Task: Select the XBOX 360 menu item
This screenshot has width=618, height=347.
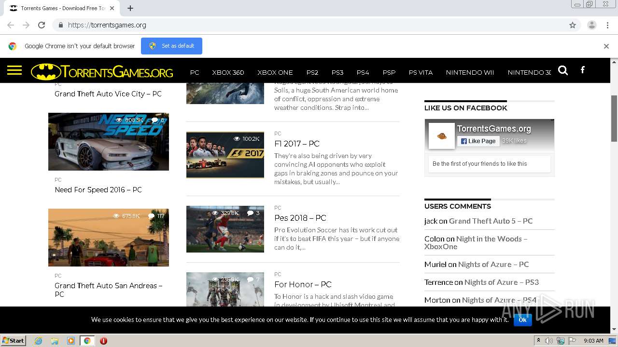Action: (x=228, y=72)
